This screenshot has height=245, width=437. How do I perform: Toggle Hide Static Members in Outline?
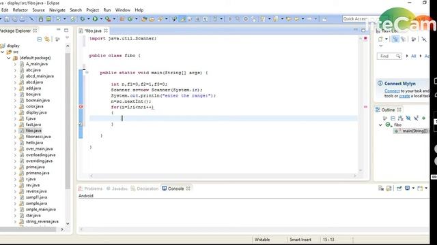416,118
